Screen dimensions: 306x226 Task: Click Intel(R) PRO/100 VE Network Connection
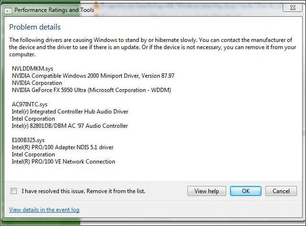point(64,162)
